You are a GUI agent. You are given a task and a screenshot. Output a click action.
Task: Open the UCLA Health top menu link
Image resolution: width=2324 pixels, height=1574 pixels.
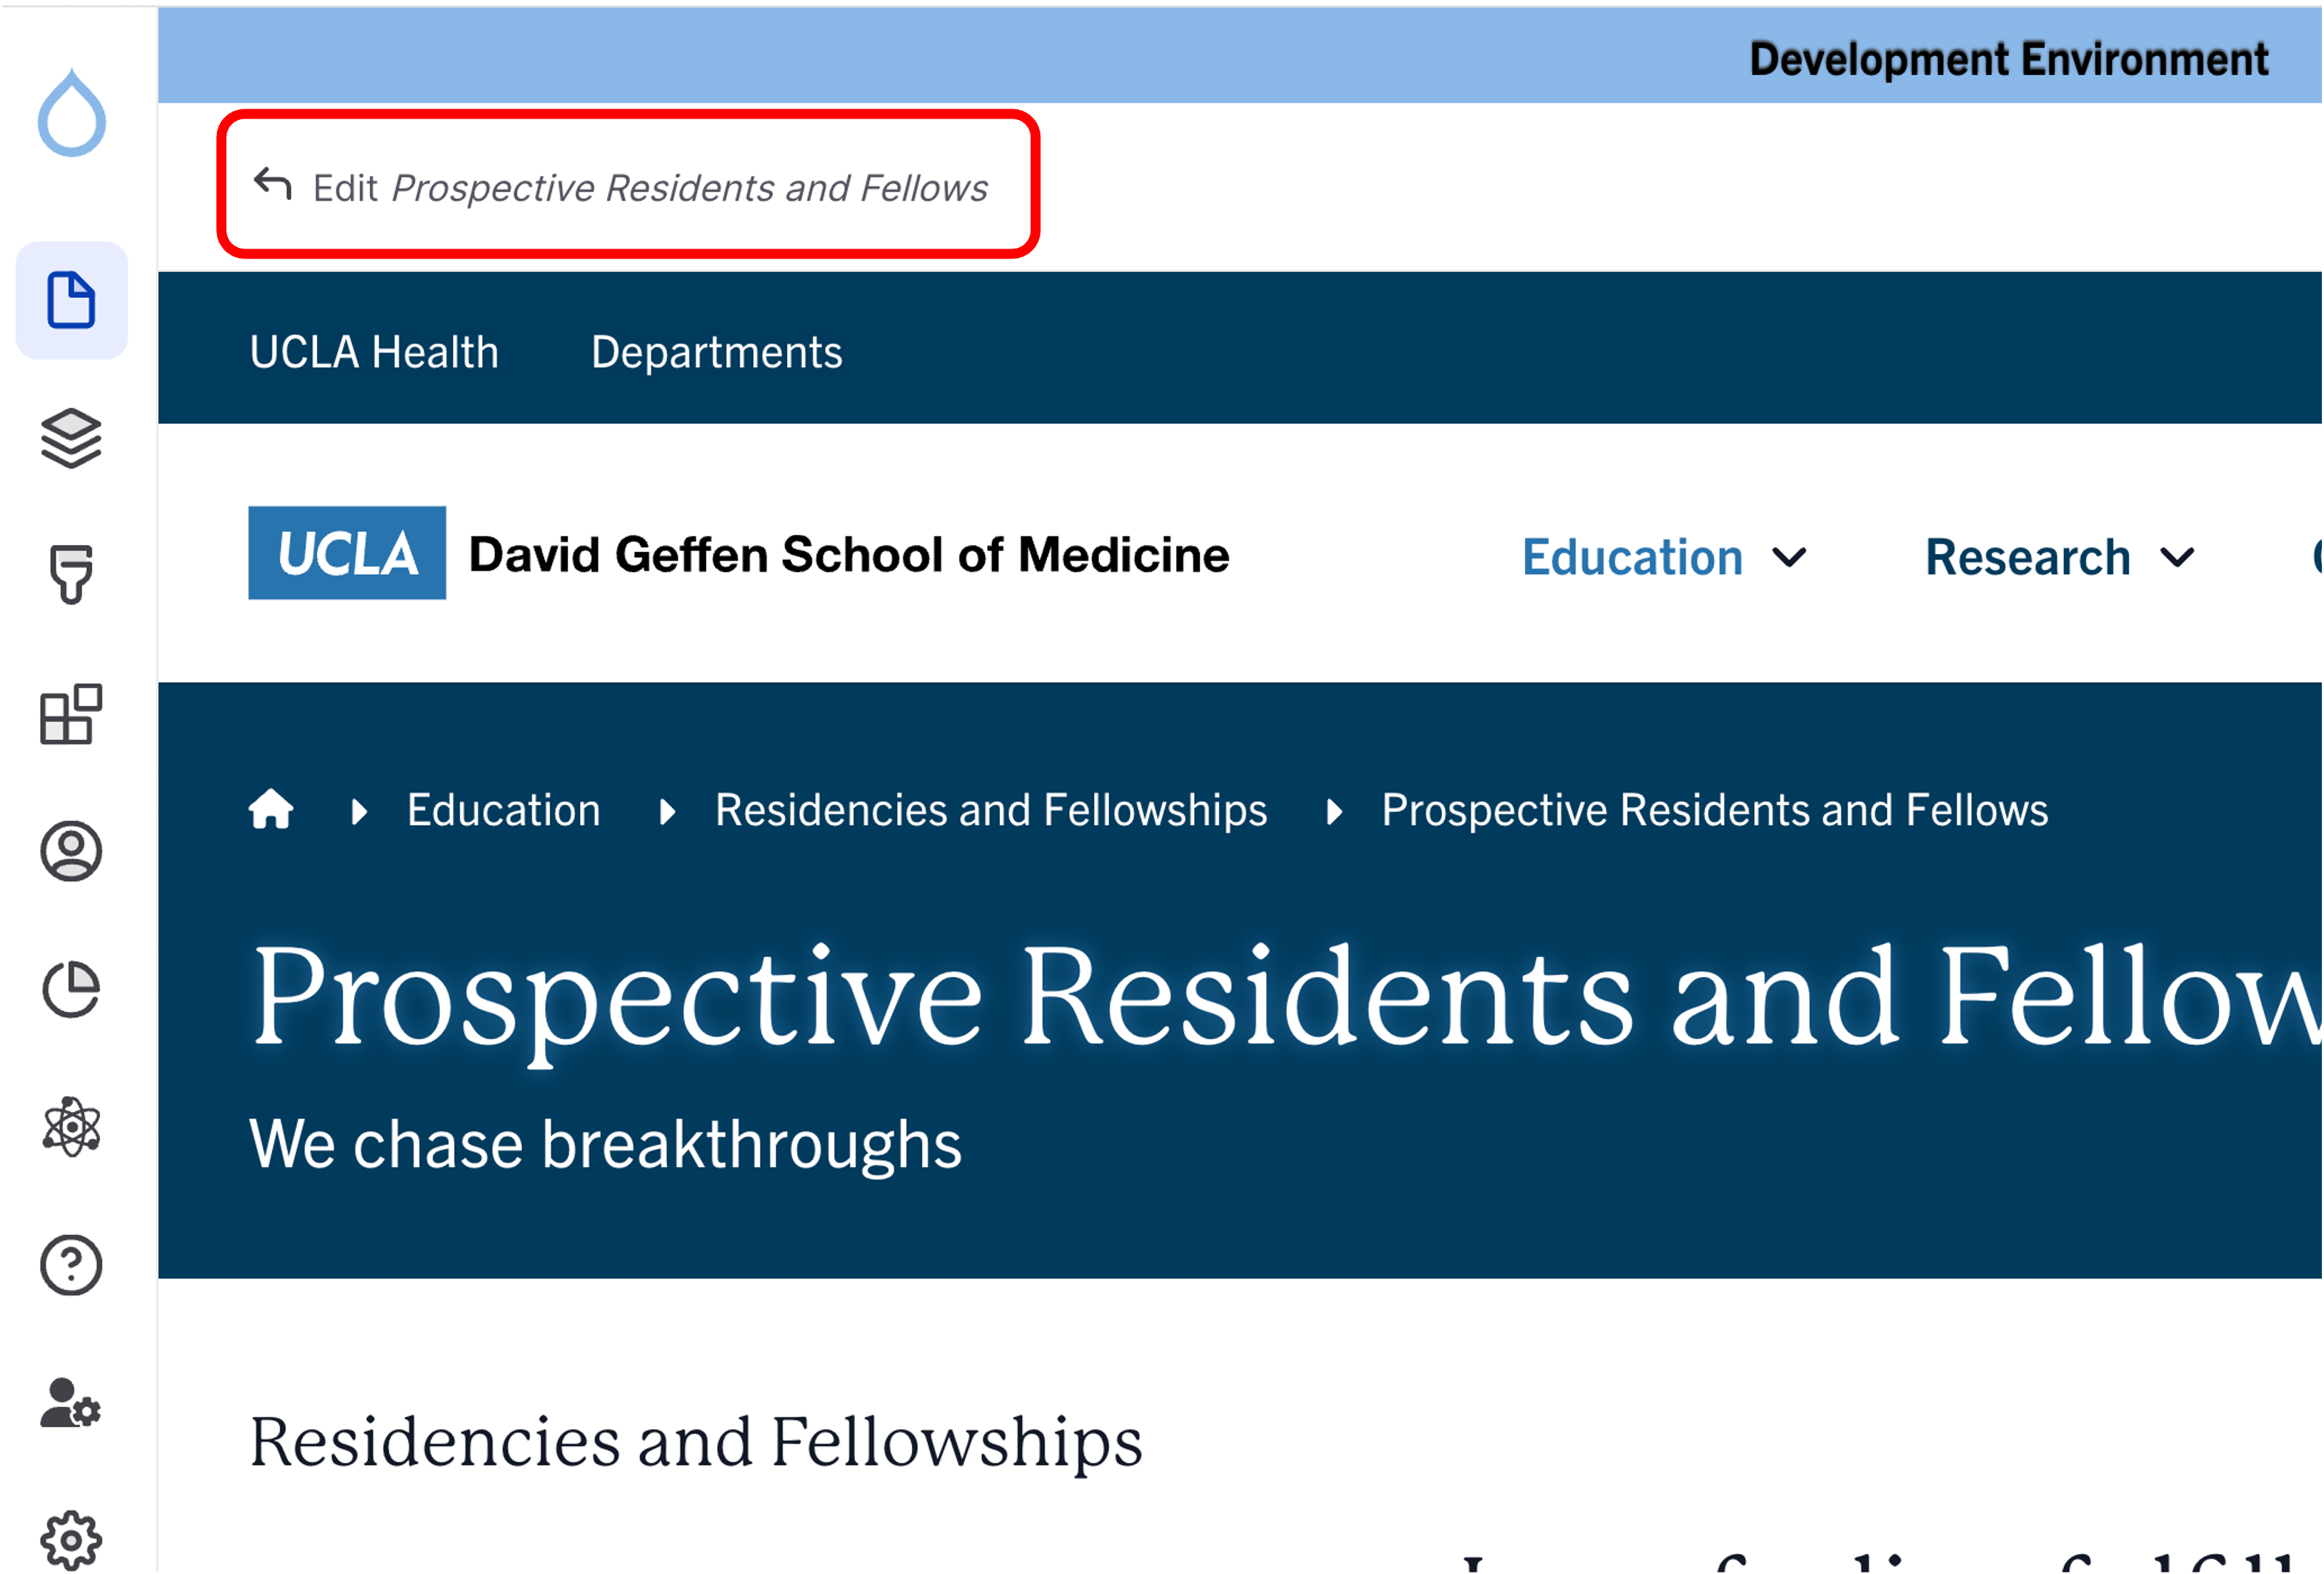point(374,352)
